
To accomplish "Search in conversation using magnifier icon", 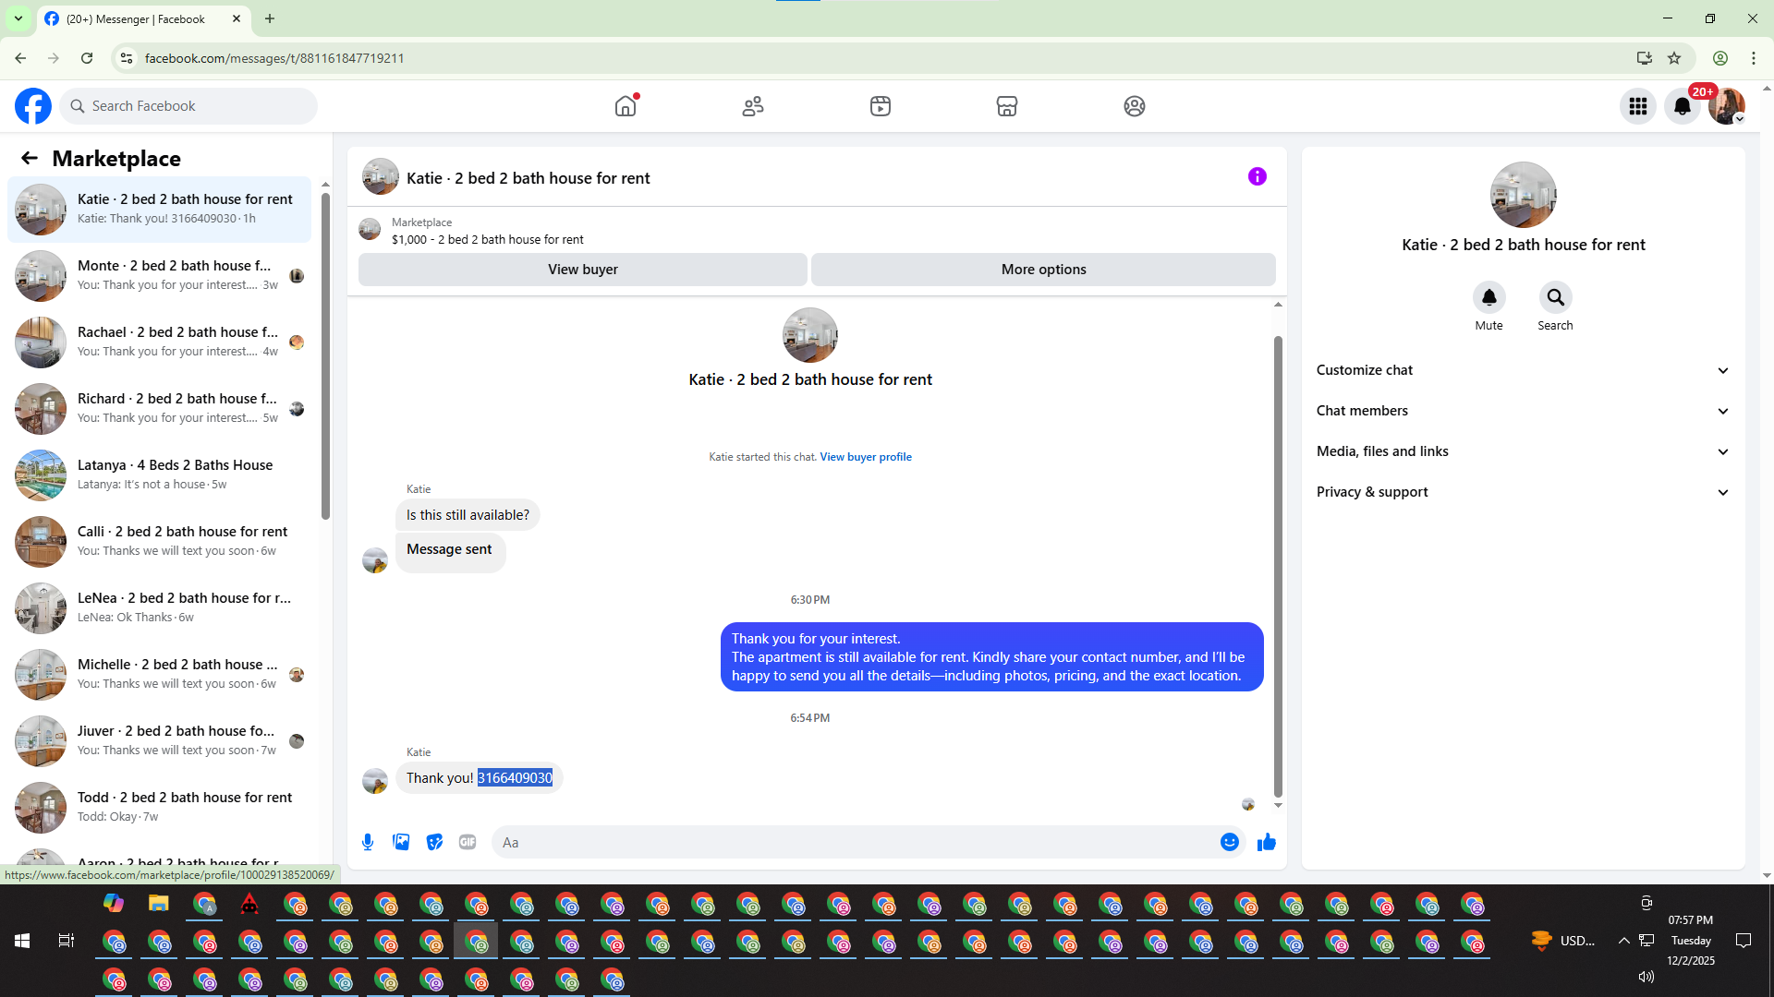I will click(1555, 297).
